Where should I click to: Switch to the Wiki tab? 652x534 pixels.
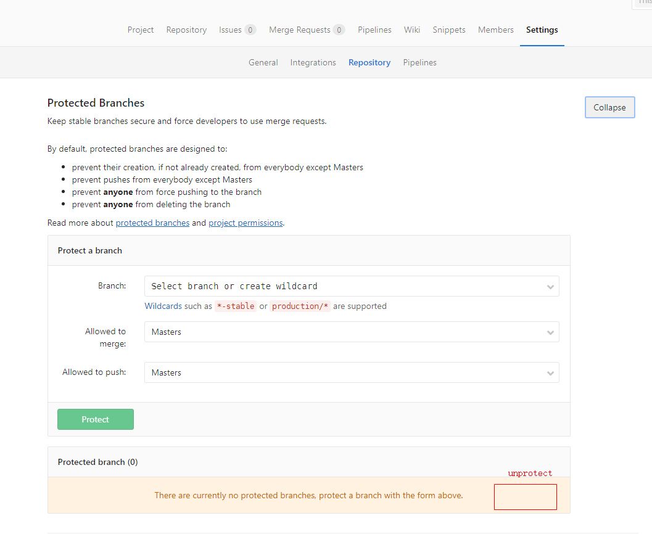click(x=412, y=30)
